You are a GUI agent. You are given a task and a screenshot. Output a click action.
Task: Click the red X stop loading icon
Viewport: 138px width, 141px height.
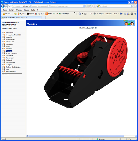(x=94, y=6)
